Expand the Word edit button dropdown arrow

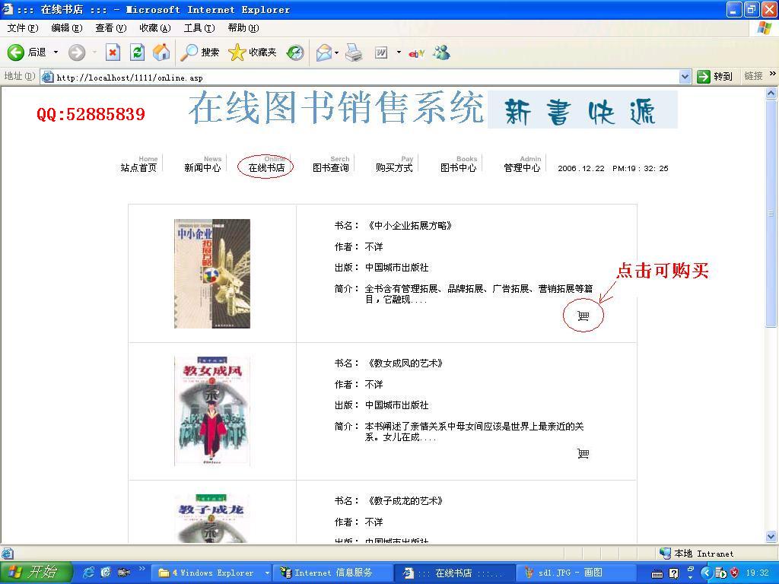[399, 52]
